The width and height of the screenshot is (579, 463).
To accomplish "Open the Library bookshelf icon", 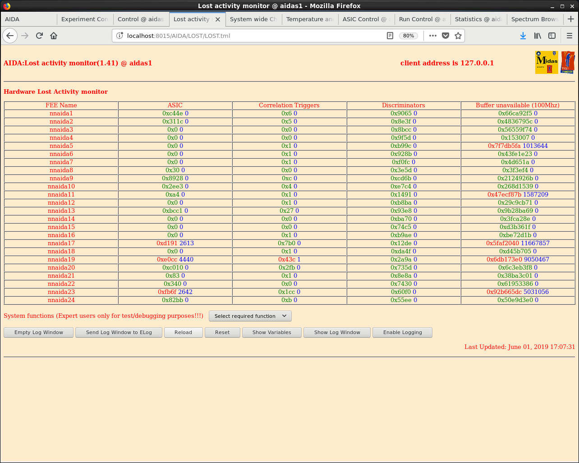I will tap(538, 36).
